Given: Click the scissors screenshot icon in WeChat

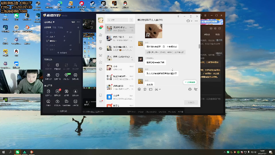Looking at the screenshot, I should (156, 89).
